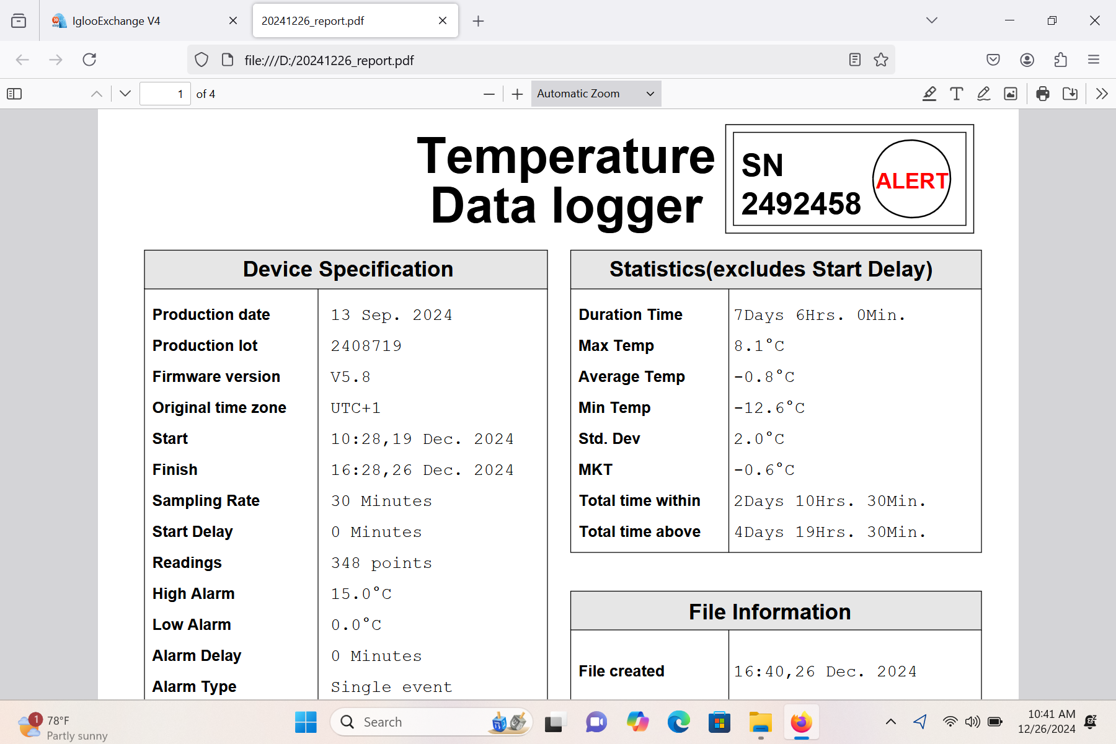
Task: Open the tracking protection shield icon
Action: point(201,60)
